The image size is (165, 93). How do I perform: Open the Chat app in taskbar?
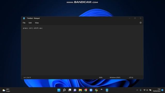[75, 90]
